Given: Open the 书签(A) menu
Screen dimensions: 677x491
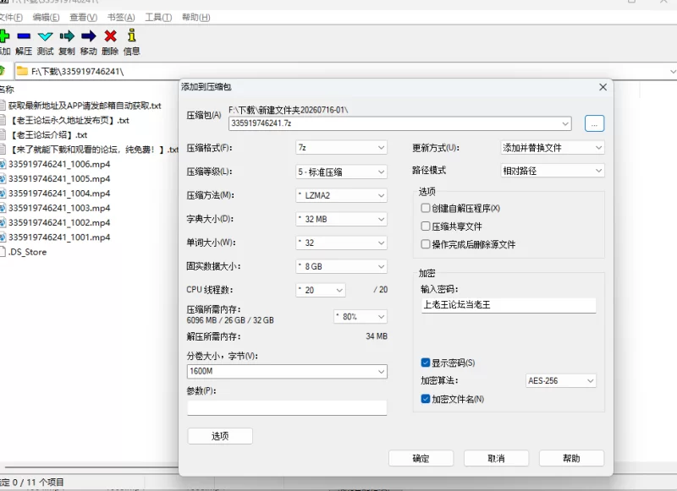Looking at the screenshot, I should (121, 17).
